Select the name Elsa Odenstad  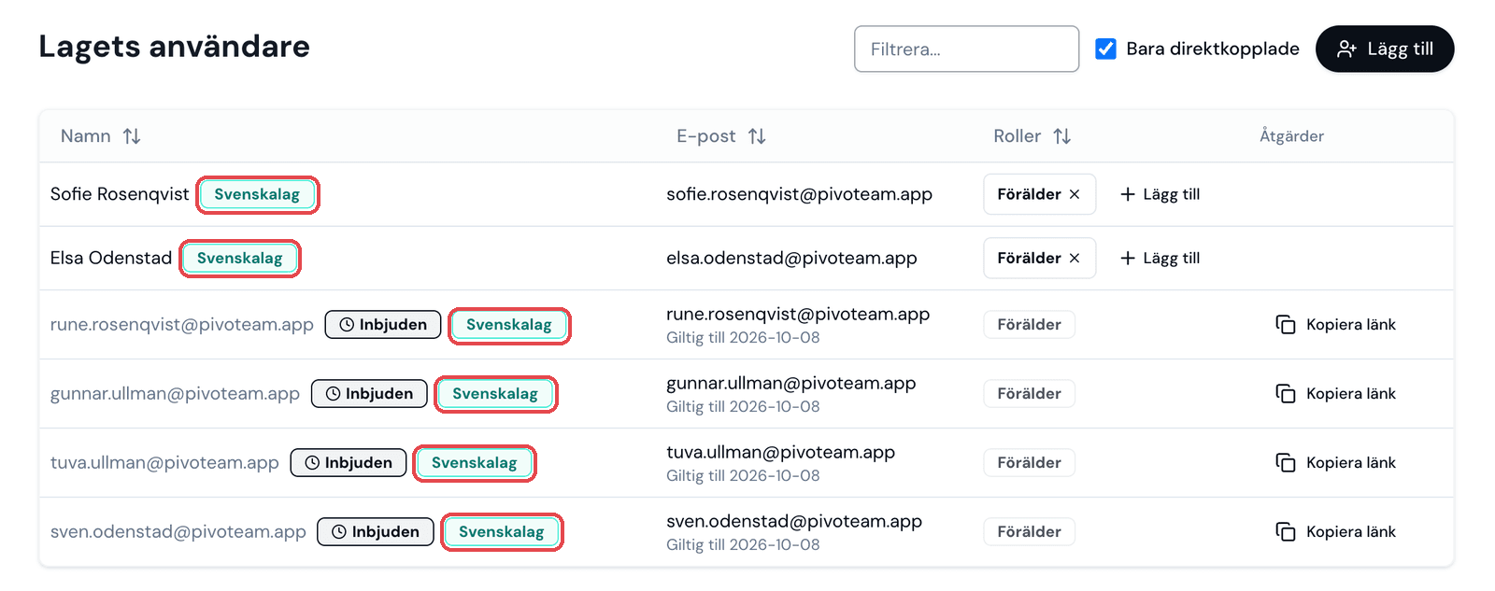pyautogui.click(x=111, y=258)
